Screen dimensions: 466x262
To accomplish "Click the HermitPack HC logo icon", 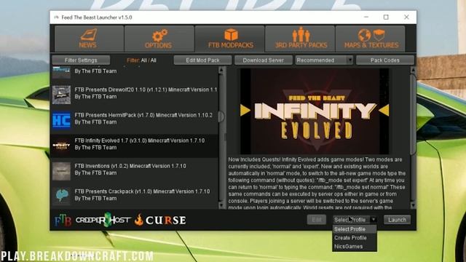I will pyautogui.click(x=61, y=120).
